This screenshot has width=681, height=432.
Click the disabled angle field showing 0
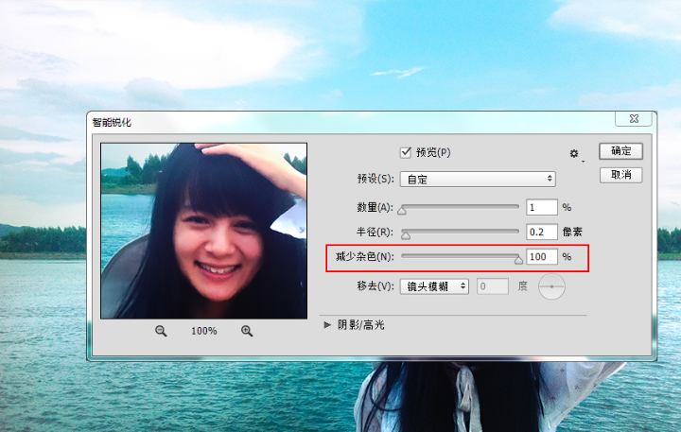click(x=493, y=286)
